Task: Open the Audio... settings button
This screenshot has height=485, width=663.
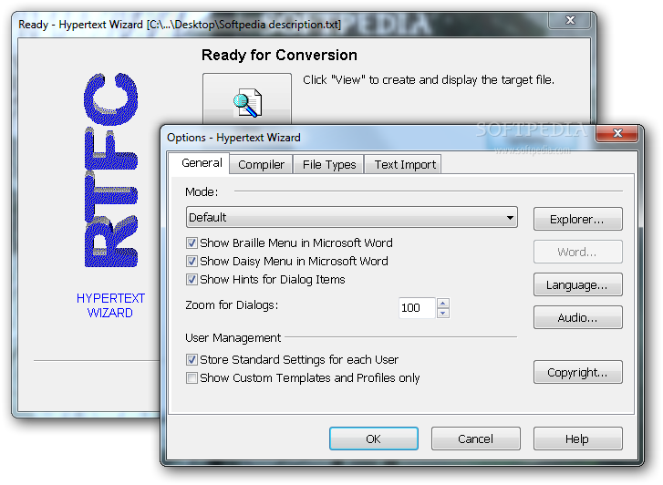Action: pos(577,317)
